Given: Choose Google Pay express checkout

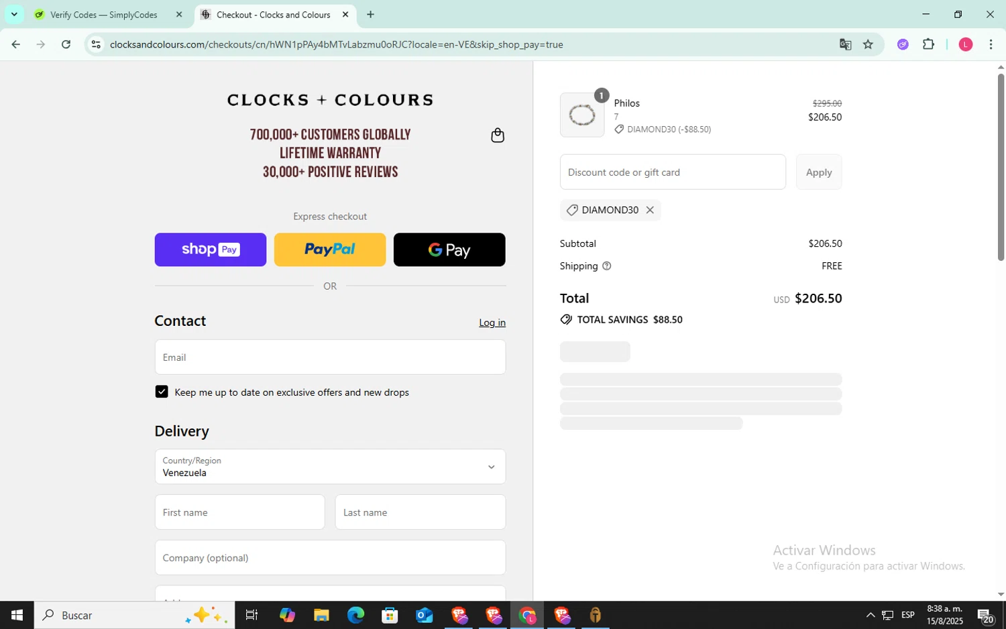Looking at the screenshot, I should pyautogui.click(x=449, y=249).
